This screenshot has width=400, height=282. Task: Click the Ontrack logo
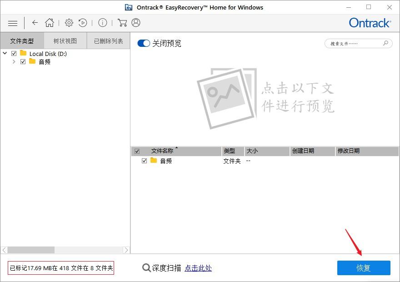370,23
